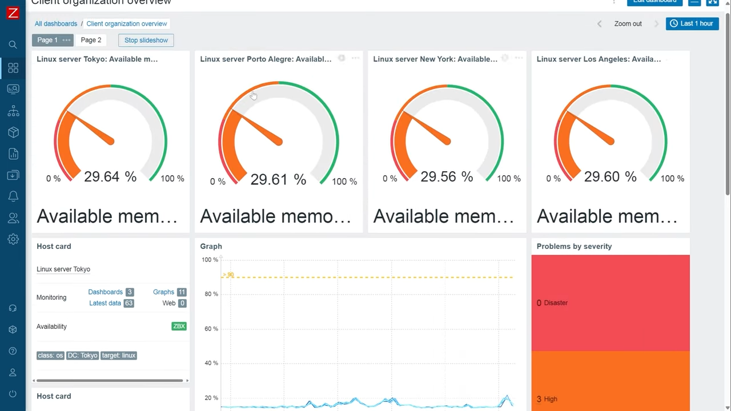Open the Dashboards section in the sidebar
731x411 pixels.
(13, 68)
